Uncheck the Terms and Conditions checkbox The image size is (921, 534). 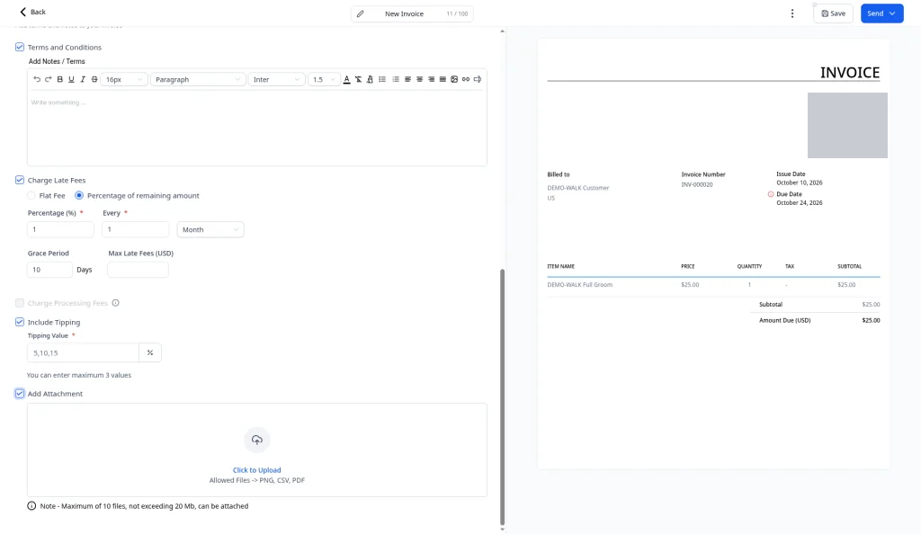20,47
